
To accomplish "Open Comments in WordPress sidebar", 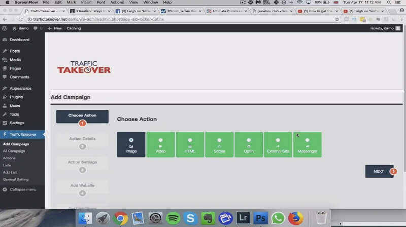I will 19,77.
